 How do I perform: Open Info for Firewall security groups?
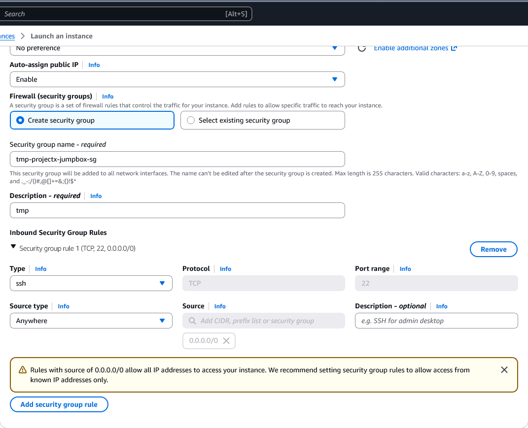pos(107,97)
